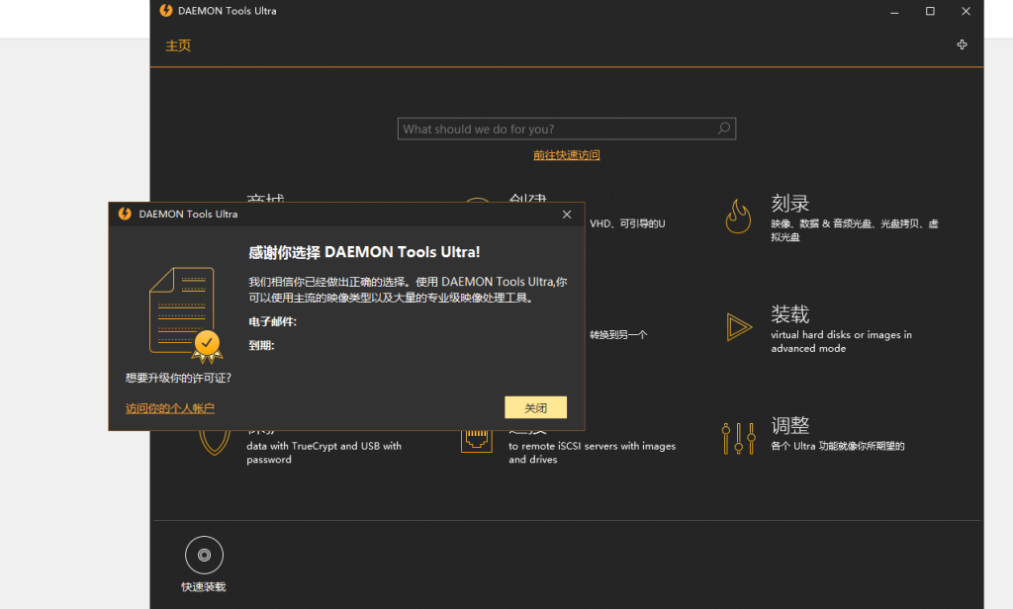
Task: Click the search magnifier icon
Action: [724, 129]
